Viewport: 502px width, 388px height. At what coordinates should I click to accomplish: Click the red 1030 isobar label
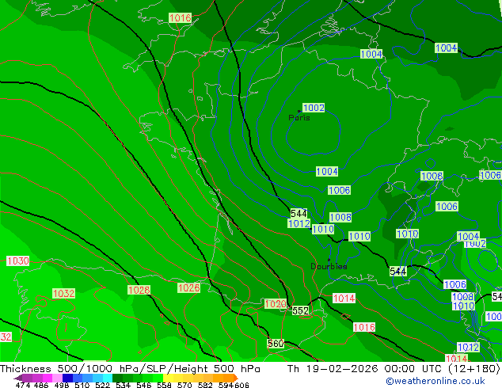click(x=18, y=261)
